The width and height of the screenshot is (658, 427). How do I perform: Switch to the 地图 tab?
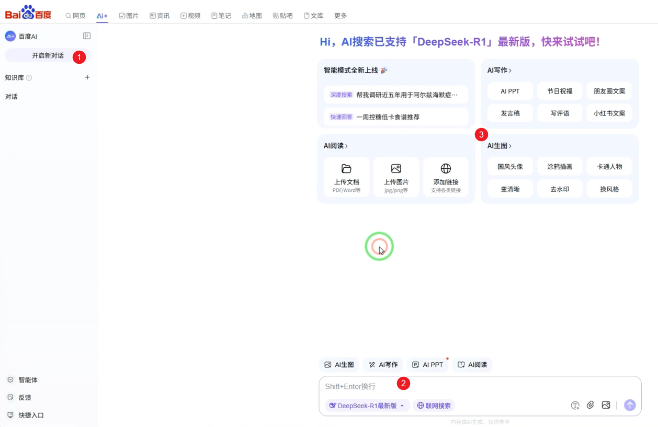[x=252, y=16]
